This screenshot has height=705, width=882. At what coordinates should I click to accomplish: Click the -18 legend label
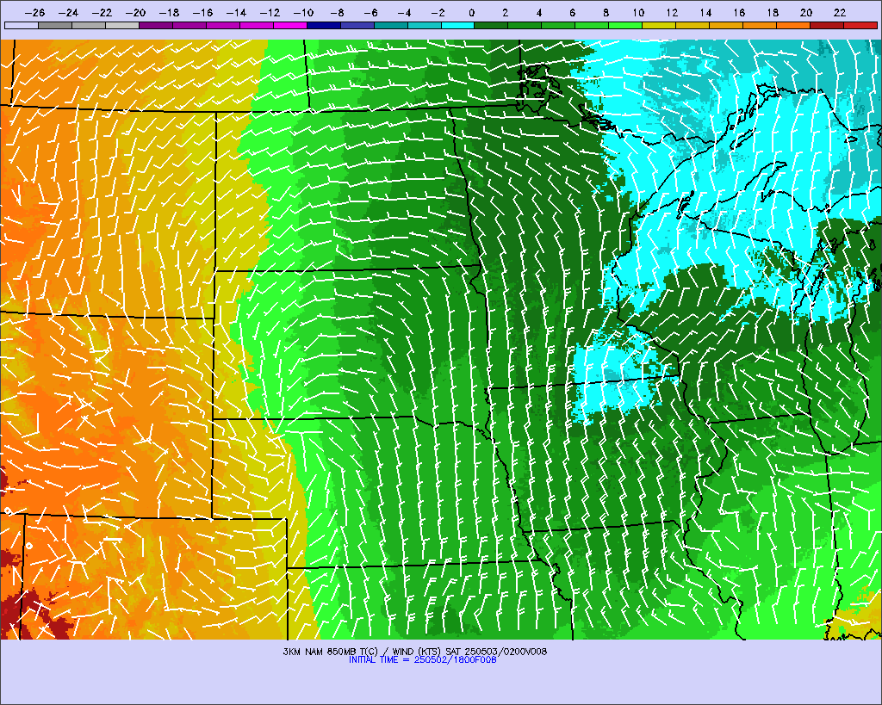pos(169,12)
